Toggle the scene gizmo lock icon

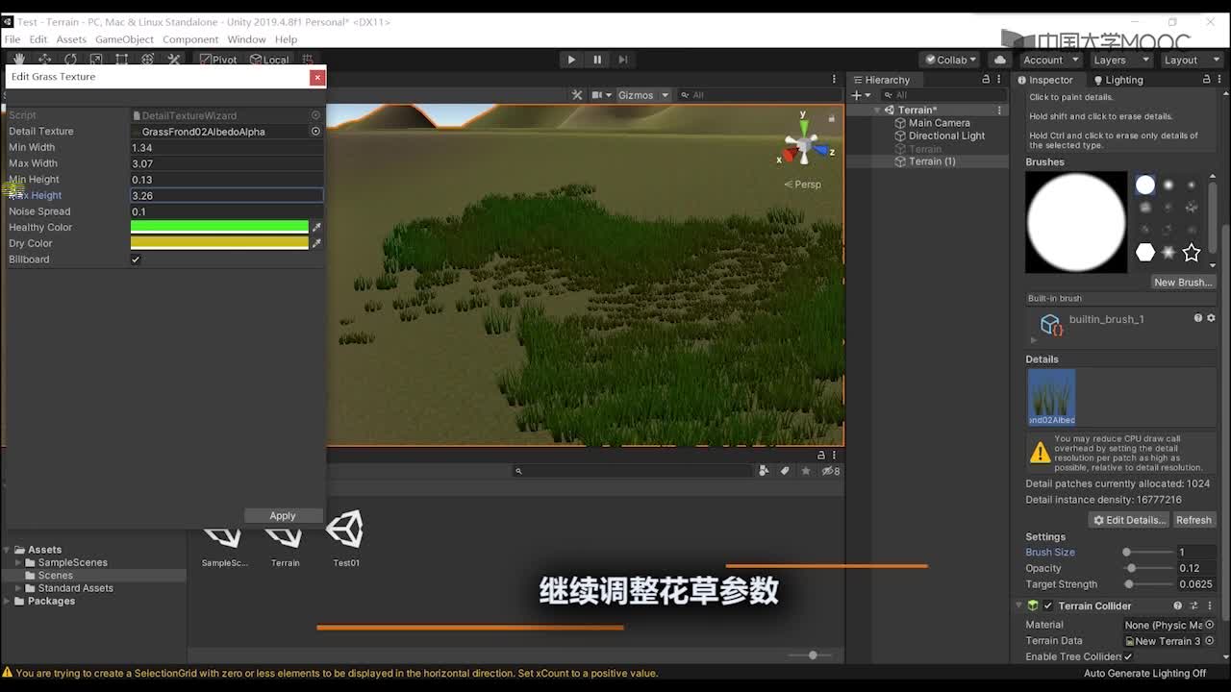coord(831,118)
